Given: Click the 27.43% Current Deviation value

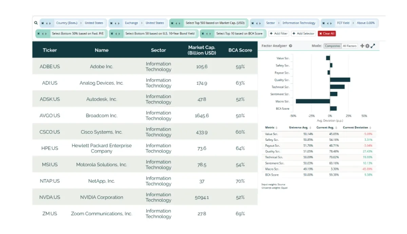Looking at the screenshot, I should (x=367, y=151).
